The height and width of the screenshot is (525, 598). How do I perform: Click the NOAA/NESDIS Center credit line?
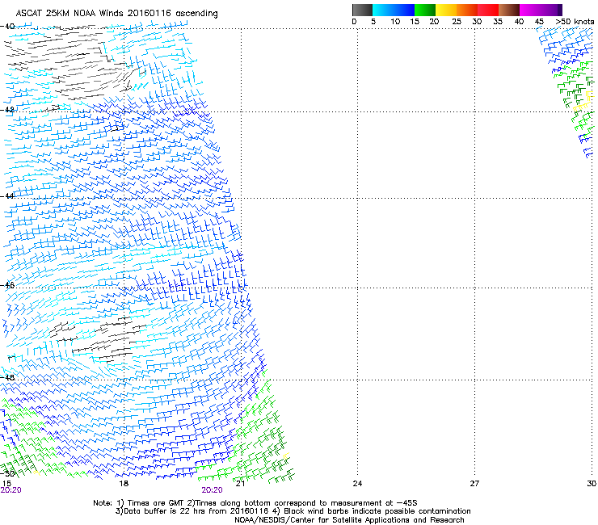click(x=349, y=520)
